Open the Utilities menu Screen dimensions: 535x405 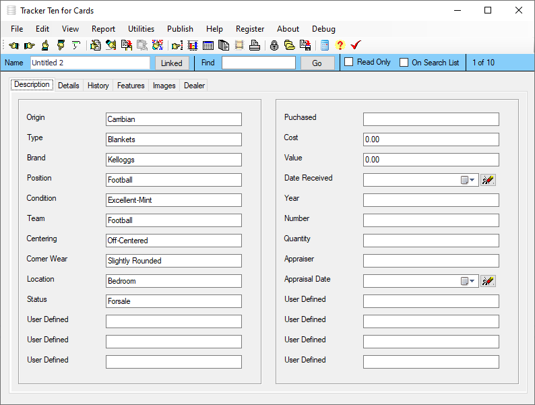(x=141, y=29)
